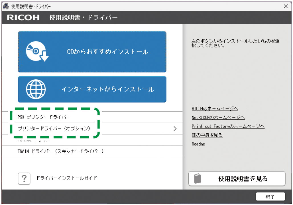Close the window with the X button

[x=286, y=6]
